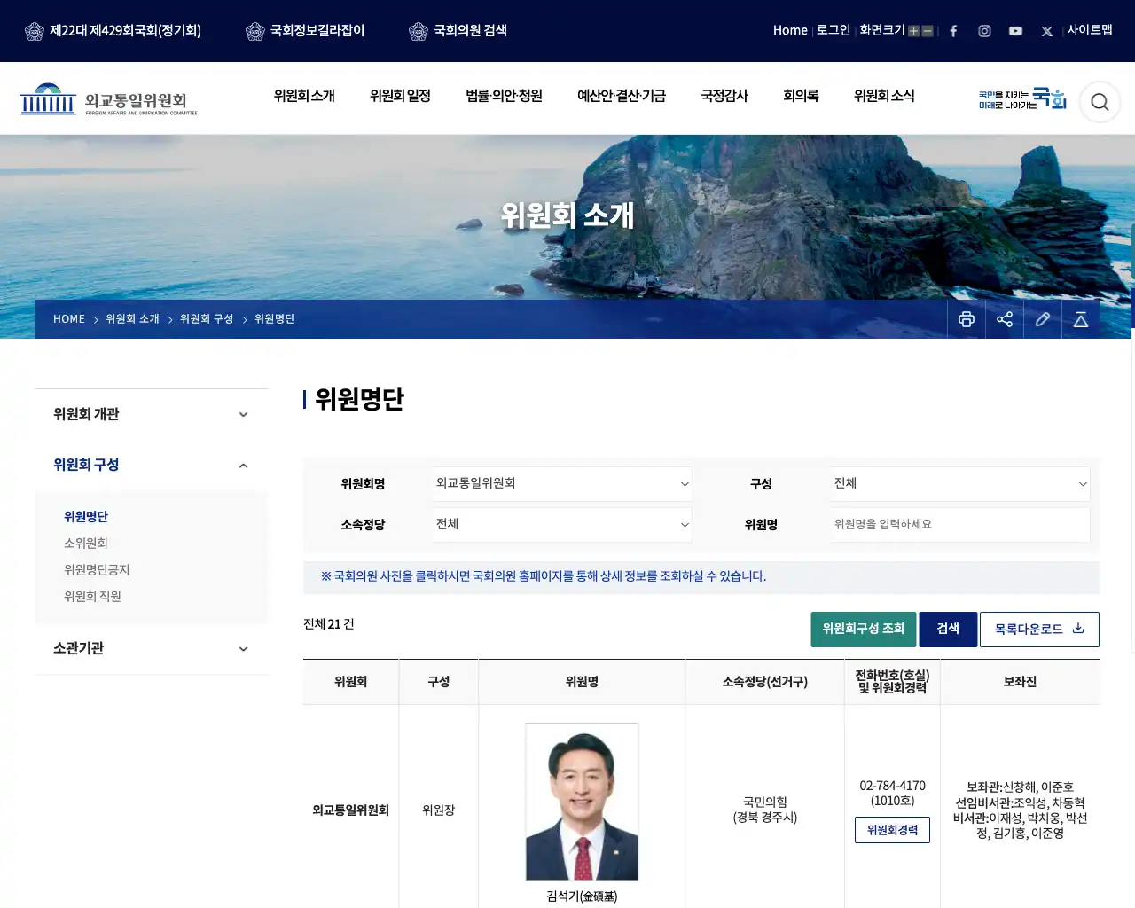This screenshot has height=908, width=1135.
Task: Collapse the 위원회 구성 sidebar section
Action: point(152,465)
